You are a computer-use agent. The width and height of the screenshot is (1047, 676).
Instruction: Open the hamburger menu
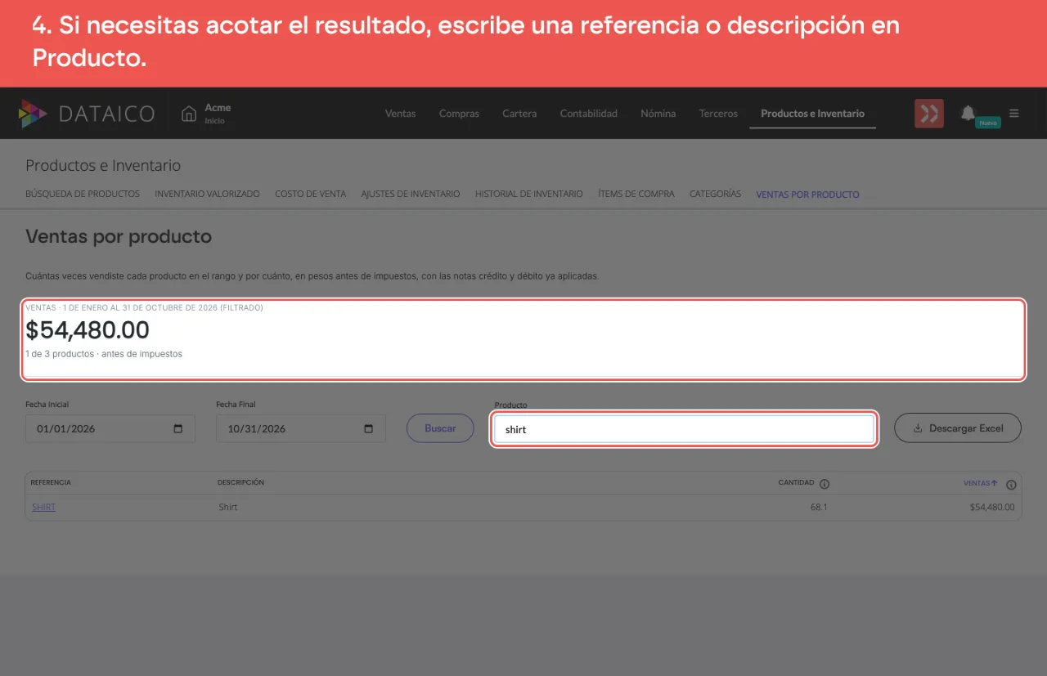(1014, 114)
